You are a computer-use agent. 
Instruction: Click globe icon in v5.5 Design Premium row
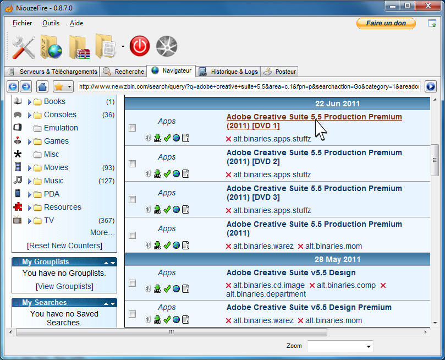[x=176, y=319]
